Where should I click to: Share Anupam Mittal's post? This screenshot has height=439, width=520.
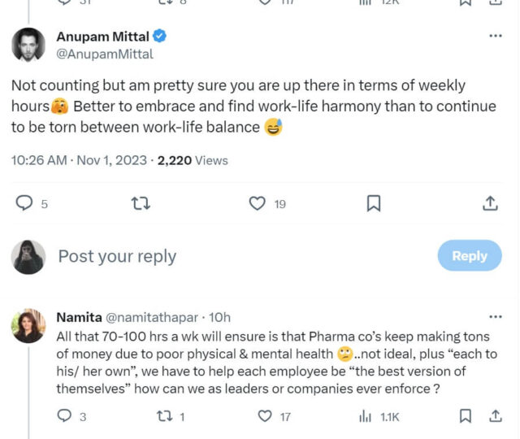pyautogui.click(x=490, y=203)
